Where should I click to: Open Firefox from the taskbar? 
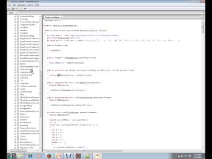[x=49, y=156]
